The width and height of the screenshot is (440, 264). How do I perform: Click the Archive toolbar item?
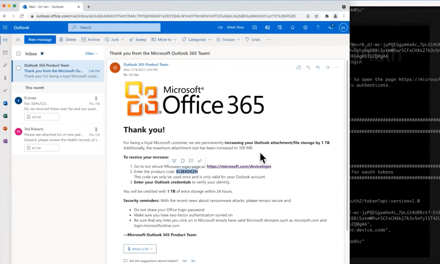pyautogui.click(x=90, y=40)
